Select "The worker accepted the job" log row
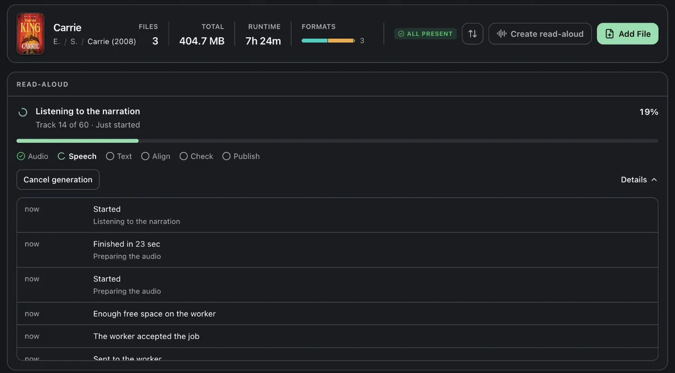 click(337, 336)
